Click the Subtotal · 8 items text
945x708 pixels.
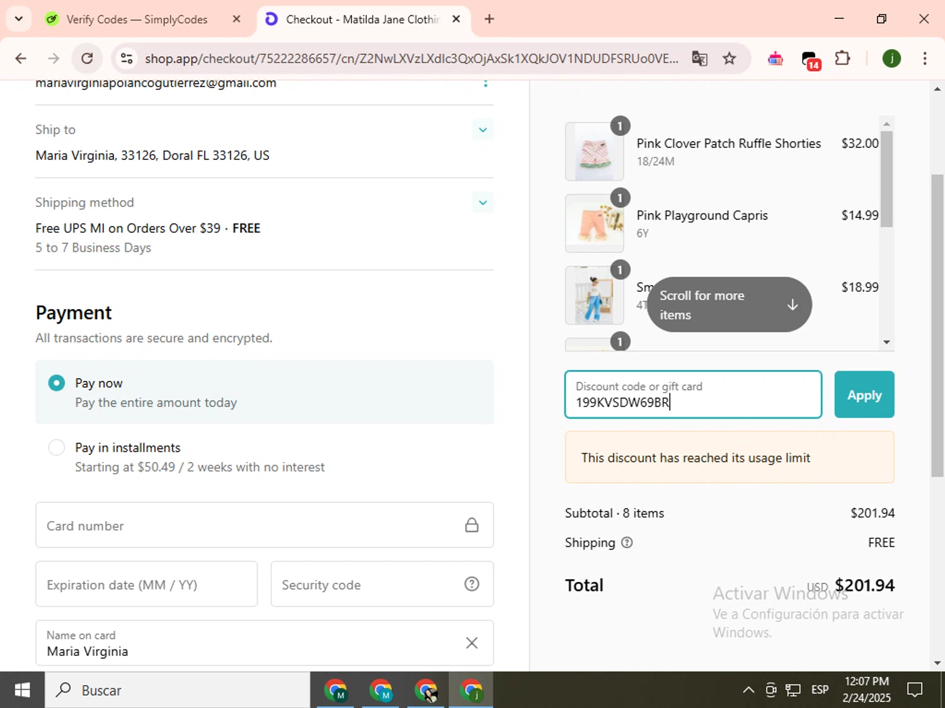pos(614,513)
